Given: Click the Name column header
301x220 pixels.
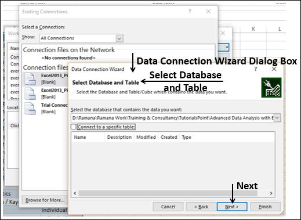Looking at the screenshot, I should 80,137.
